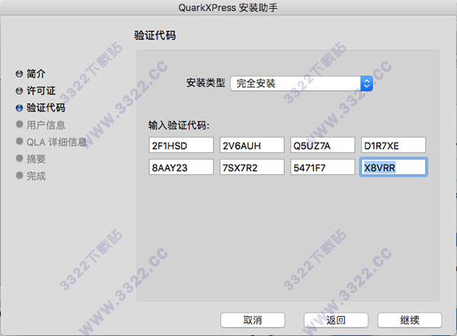This screenshot has height=336, width=457.
Task: Click the 返回 back button
Action: [x=336, y=320]
